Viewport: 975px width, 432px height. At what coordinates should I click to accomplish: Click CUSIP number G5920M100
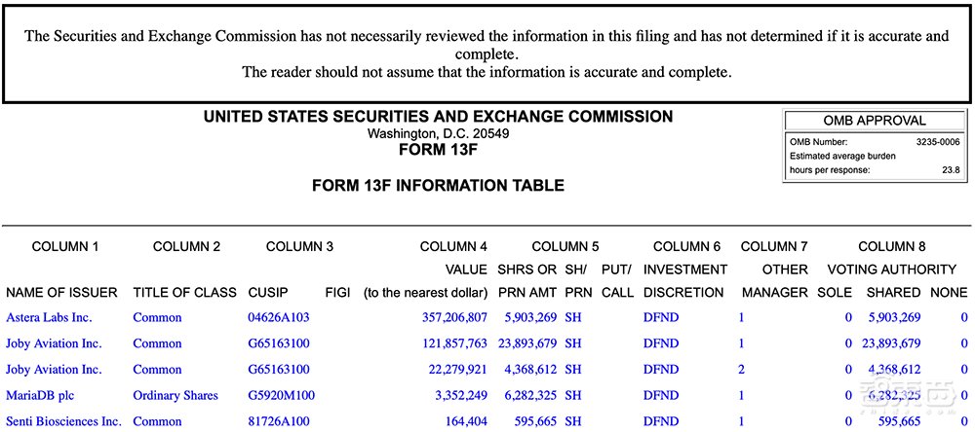[x=282, y=395]
